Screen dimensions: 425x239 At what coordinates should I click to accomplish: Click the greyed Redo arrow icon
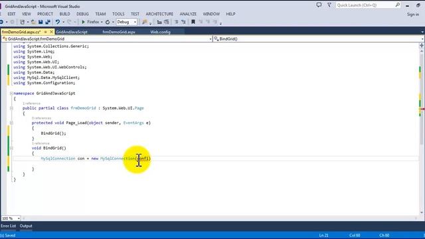(x=69, y=22)
